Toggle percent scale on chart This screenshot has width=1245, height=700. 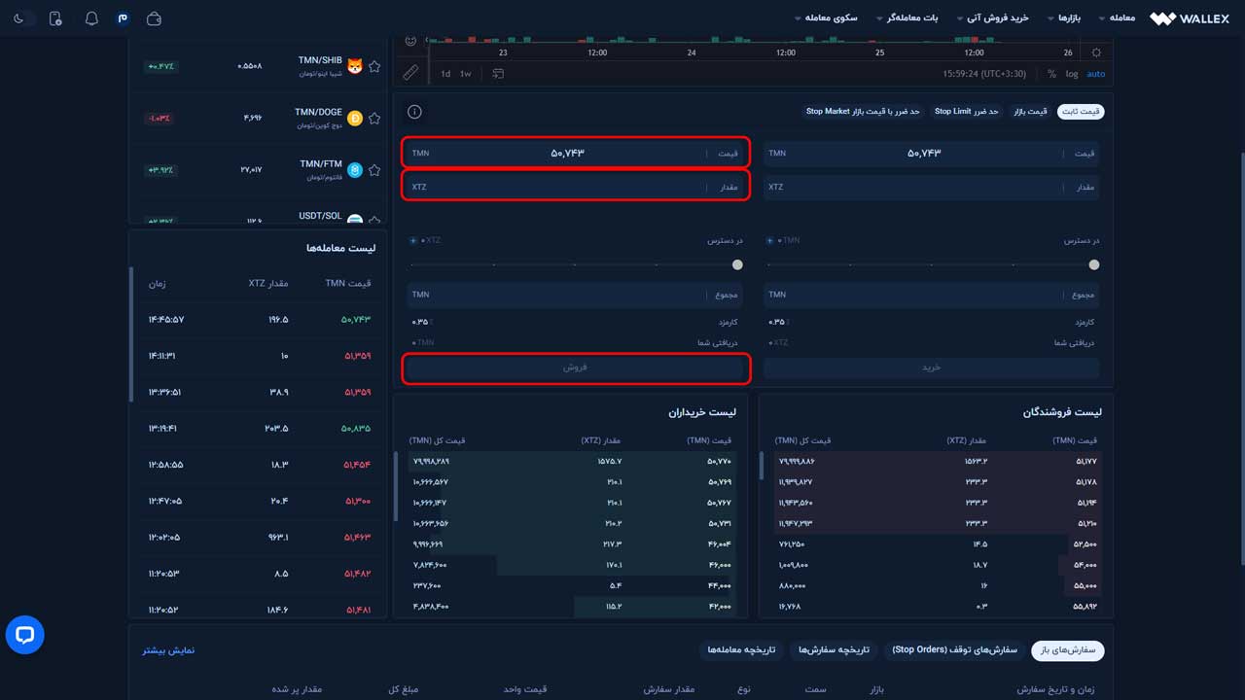tap(1051, 74)
